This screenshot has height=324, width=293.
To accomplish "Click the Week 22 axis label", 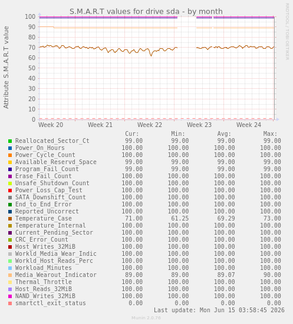I will click(x=150, y=125).
